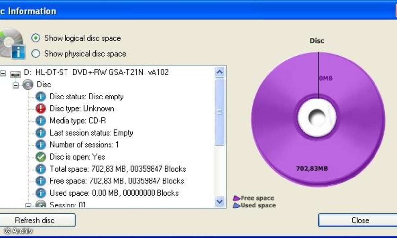Click the info icon beside Media type: CD-R

pyautogui.click(x=40, y=121)
